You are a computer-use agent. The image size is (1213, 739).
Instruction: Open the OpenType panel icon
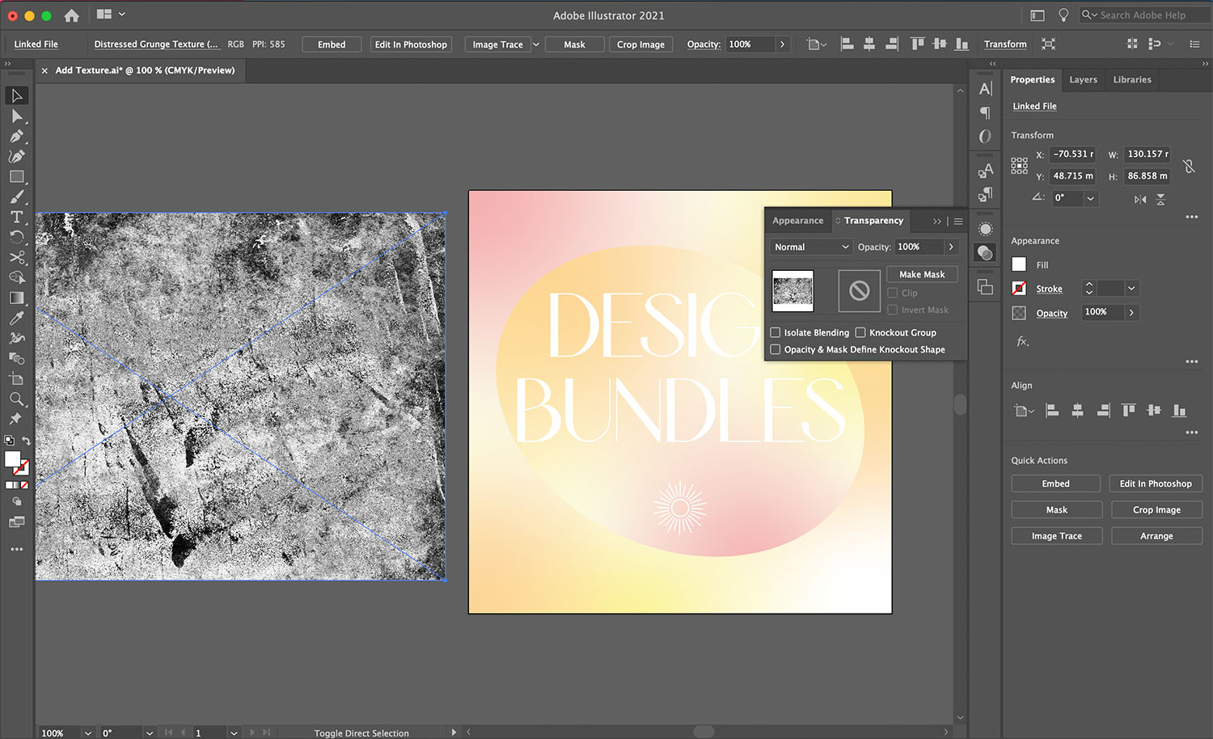tap(985, 137)
